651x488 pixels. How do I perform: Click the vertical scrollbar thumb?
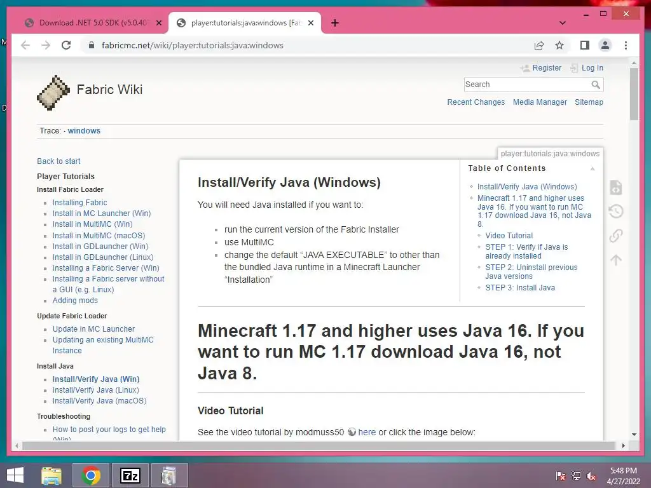point(634,94)
